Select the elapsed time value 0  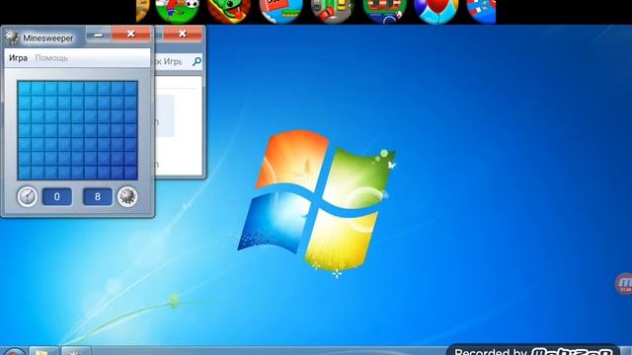(57, 196)
